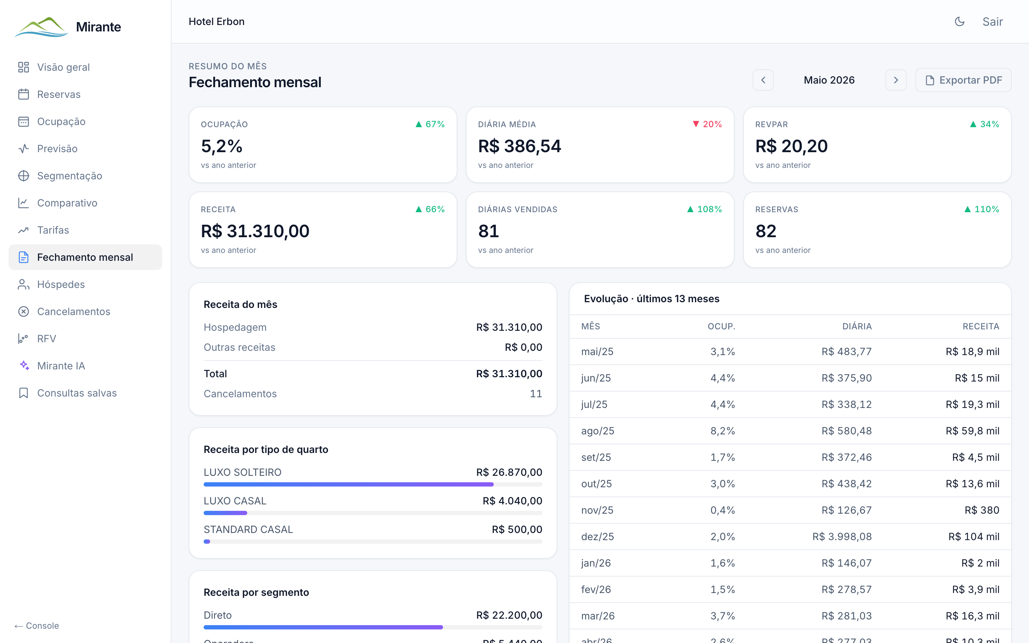Go to Segmentação
The image size is (1029, 643).
(85, 176)
